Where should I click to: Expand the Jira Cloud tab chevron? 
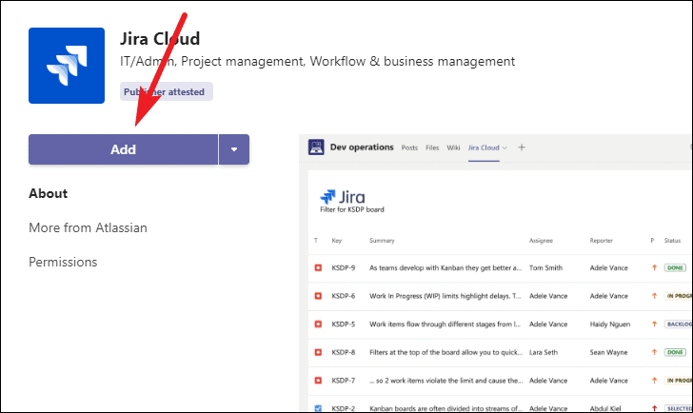[x=505, y=147]
